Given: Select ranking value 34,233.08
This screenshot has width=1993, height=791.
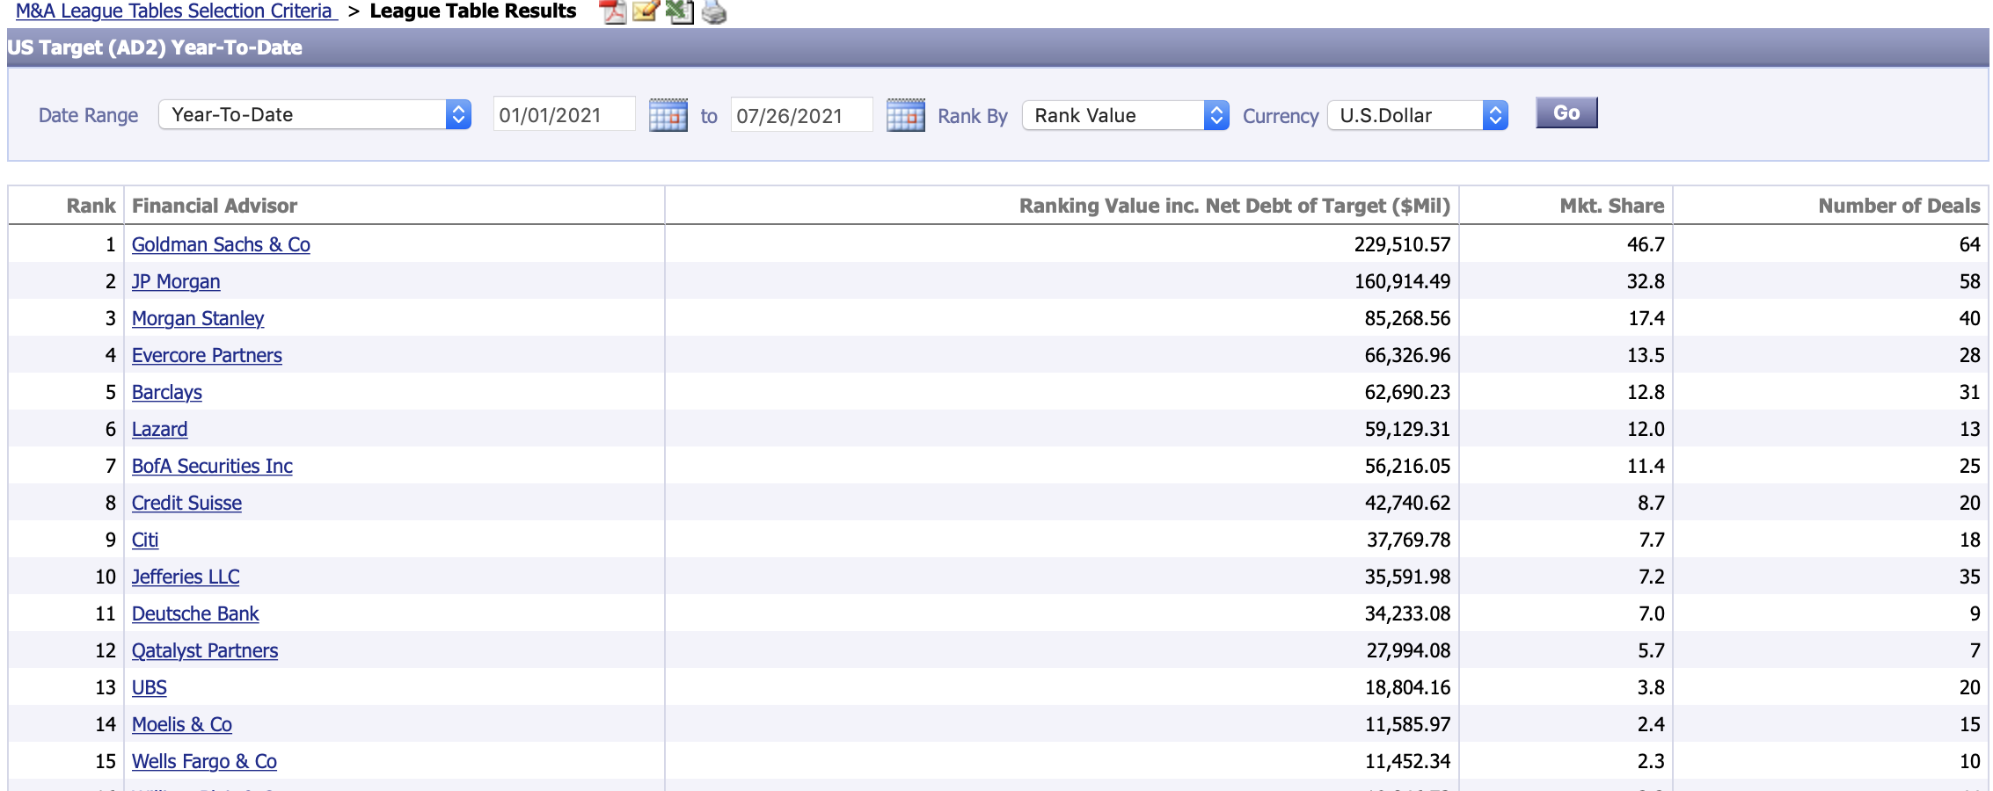Looking at the screenshot, I should point(1407,613).
